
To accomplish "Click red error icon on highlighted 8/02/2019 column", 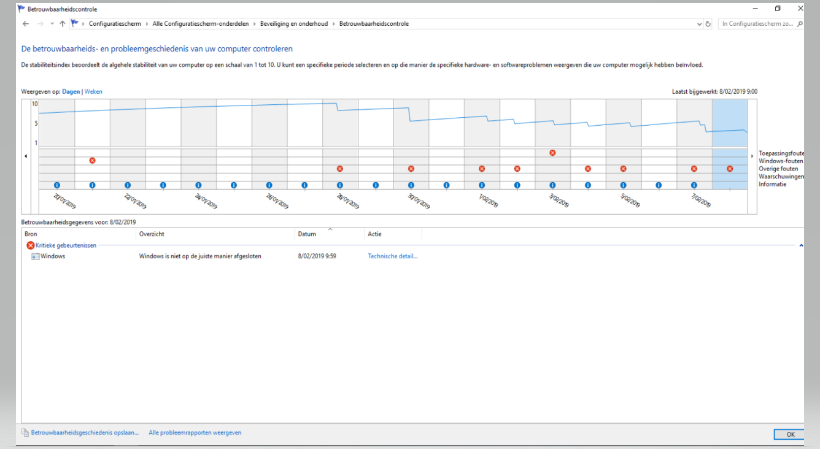I will click(730, 169).
